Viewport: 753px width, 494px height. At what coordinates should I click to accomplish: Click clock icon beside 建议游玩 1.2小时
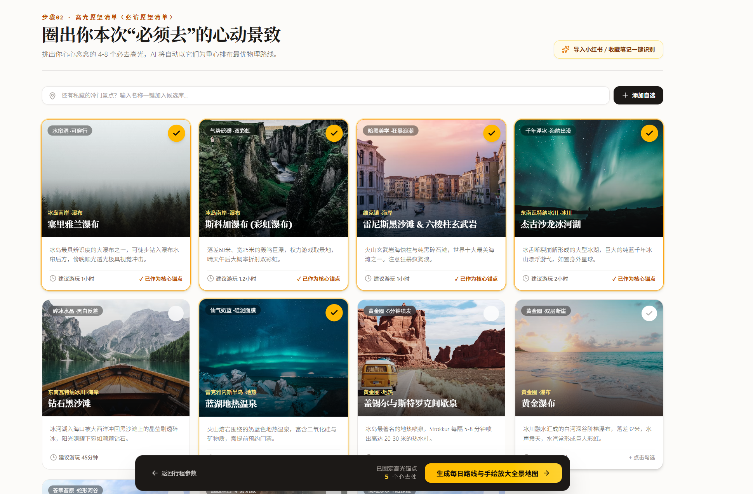coord(210,278)
